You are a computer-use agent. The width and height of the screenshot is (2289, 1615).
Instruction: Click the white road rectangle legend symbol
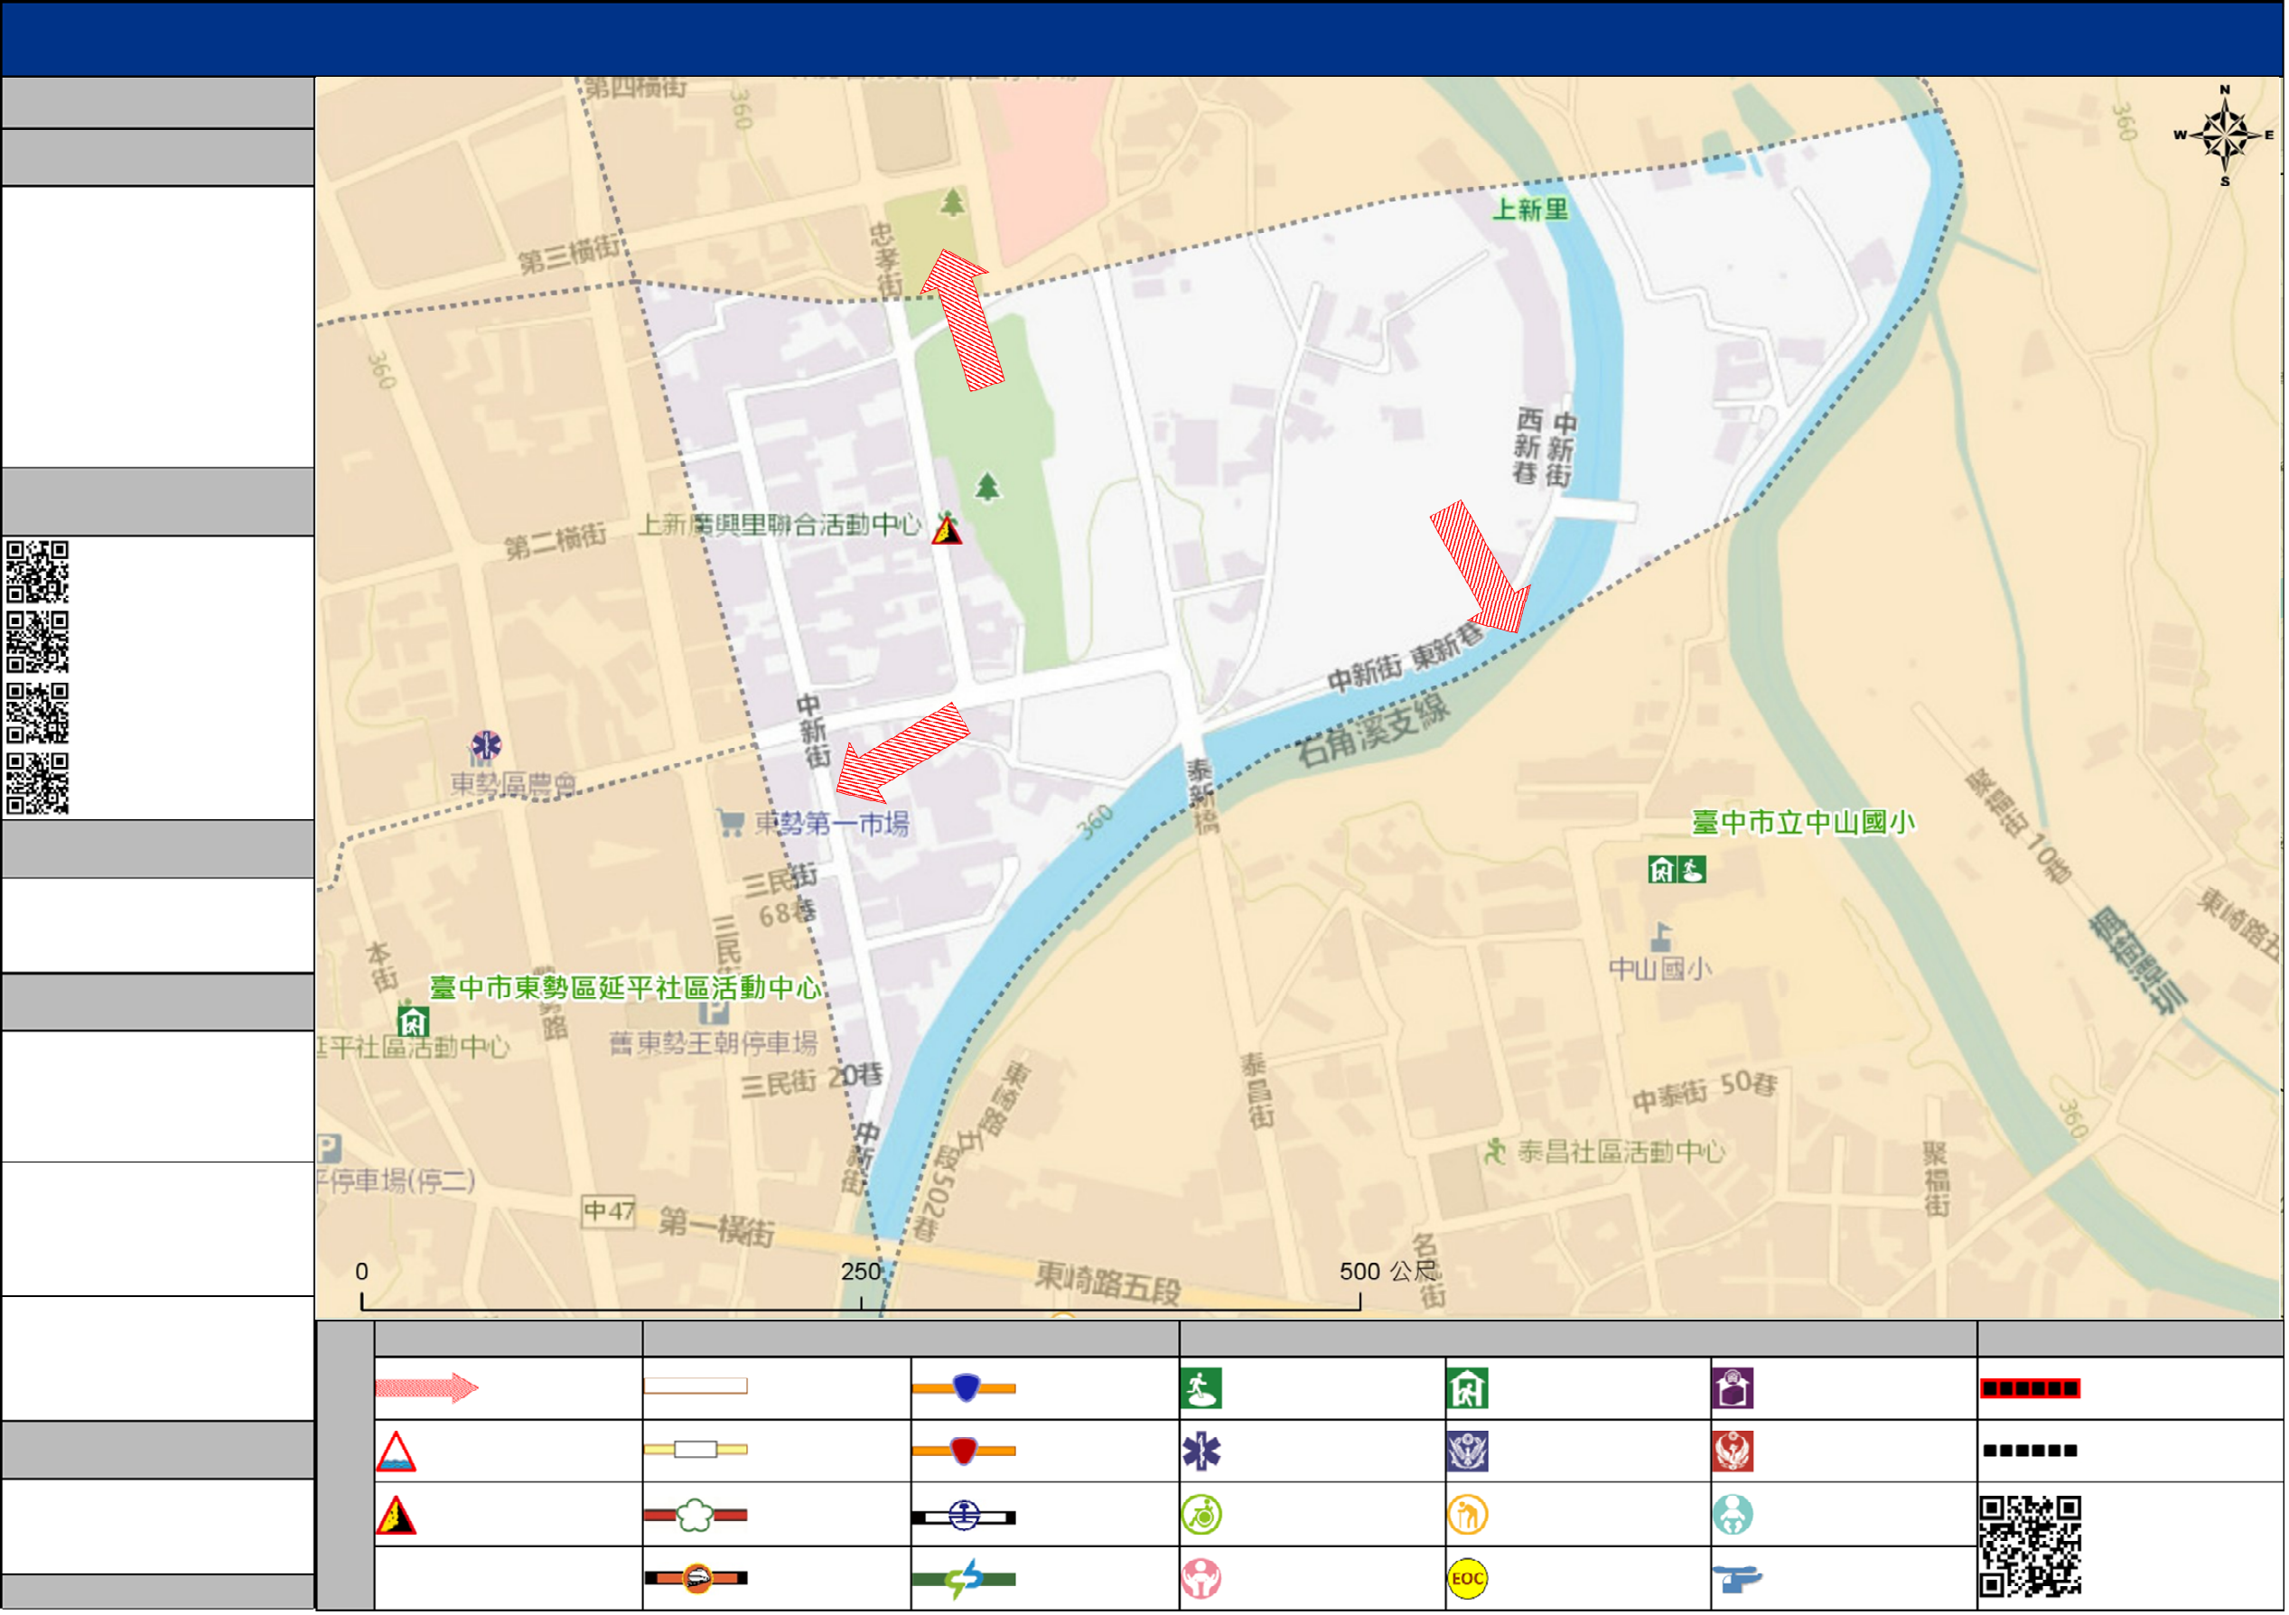coord(696,1387)
